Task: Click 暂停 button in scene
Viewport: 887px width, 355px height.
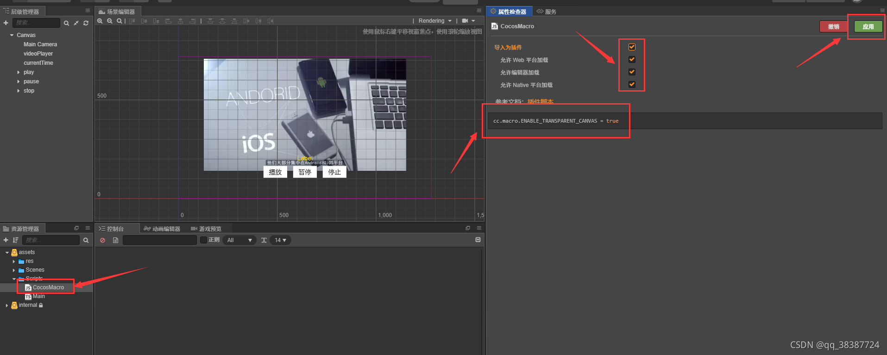Action: coord(305,172)
